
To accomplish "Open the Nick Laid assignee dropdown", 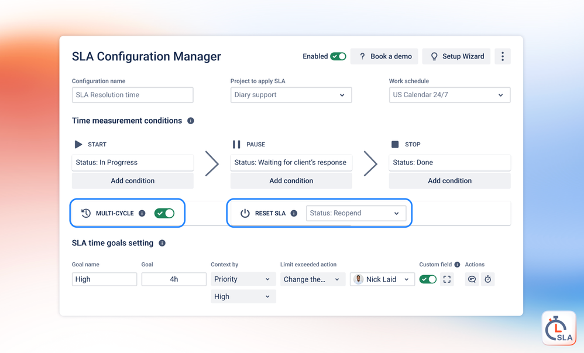I will click(x=382, y=279).
